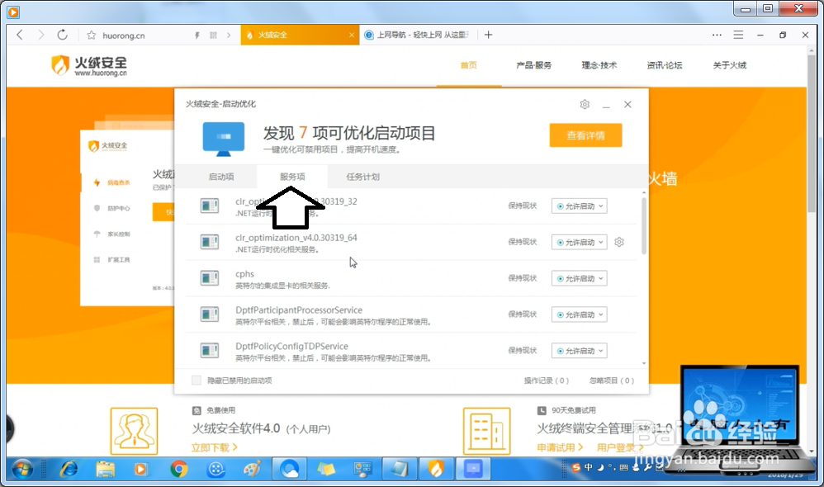Viewport: 824px width, 487px height.
Task: Select cphs service name
Action: point(244,274)
